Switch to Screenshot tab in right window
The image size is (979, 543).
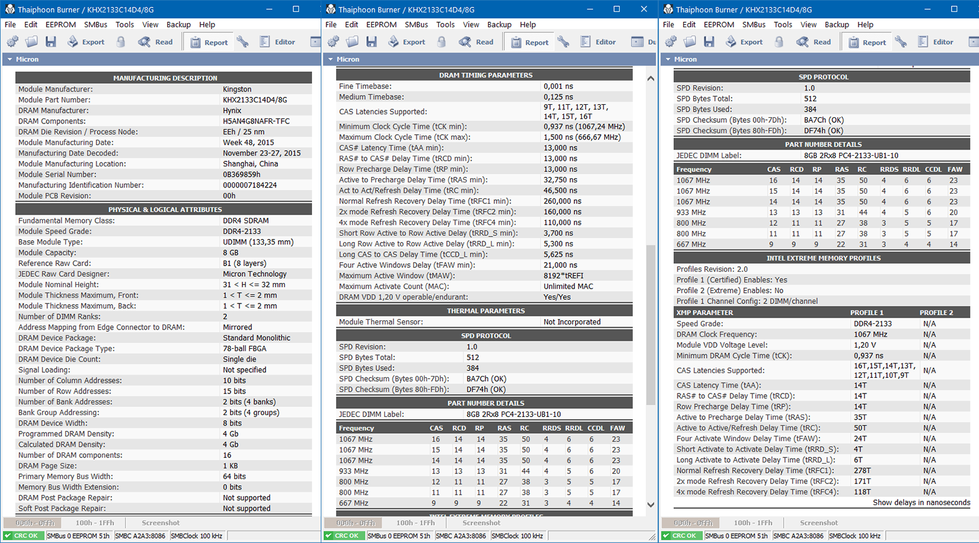click(819, 523)
